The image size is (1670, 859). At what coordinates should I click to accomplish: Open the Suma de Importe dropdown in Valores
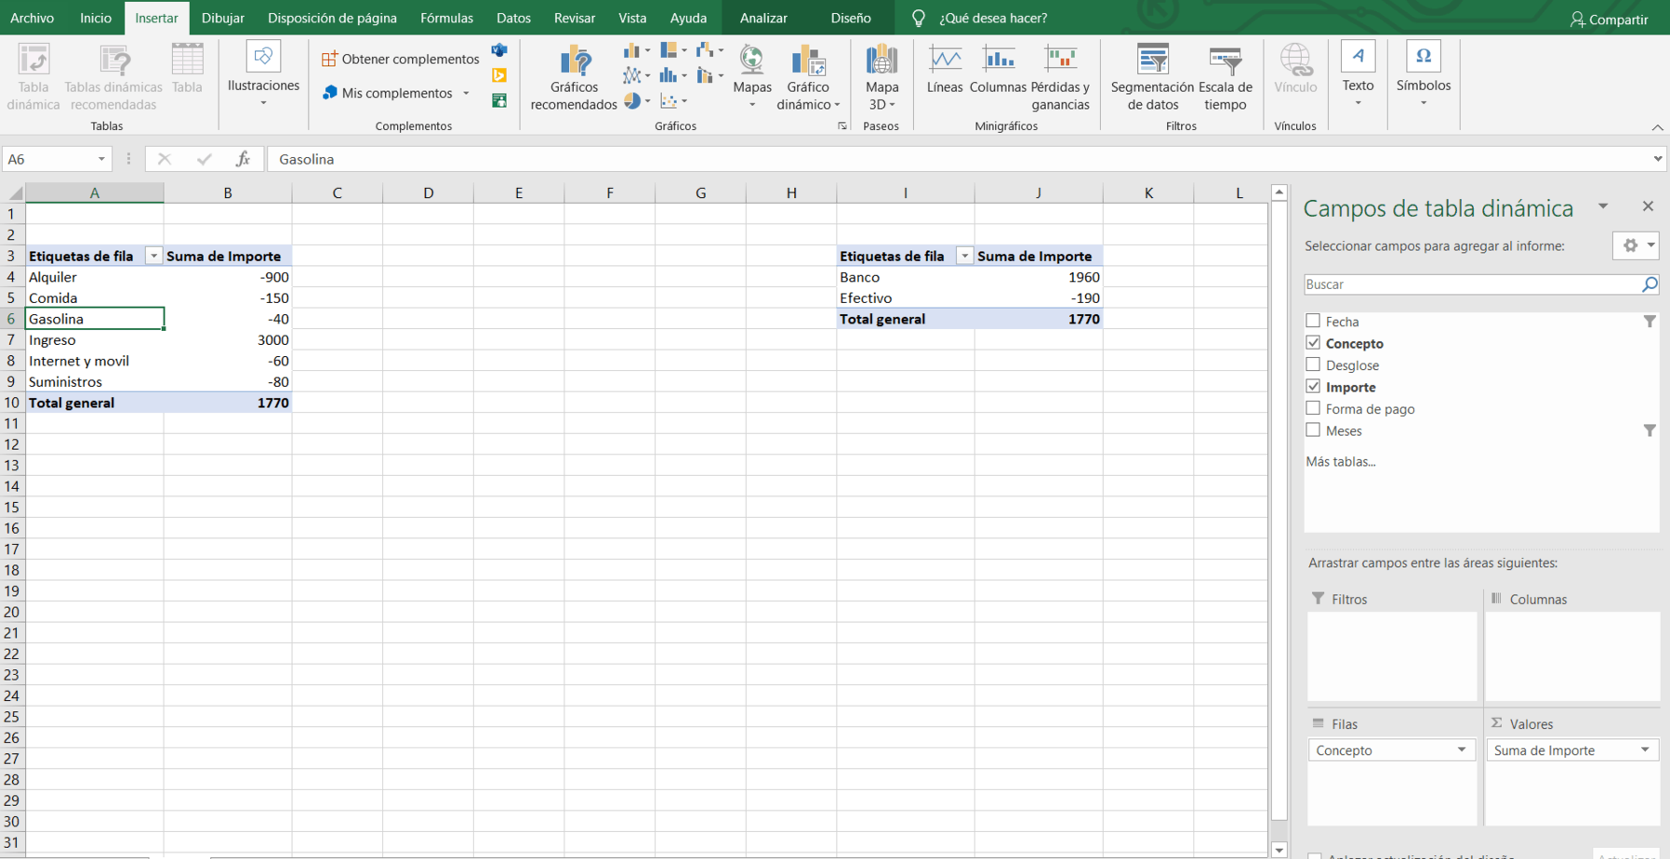tap(1645, 750)
